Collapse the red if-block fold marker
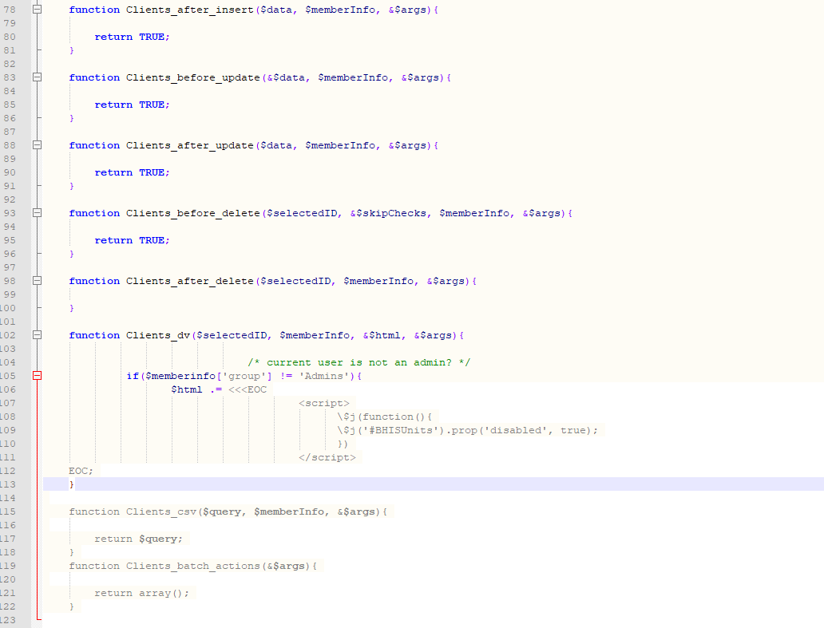Screen dimensions: 824x628 37,375
